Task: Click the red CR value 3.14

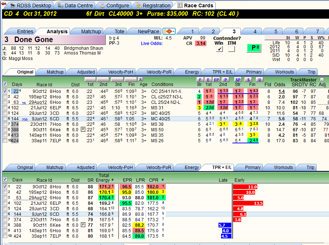Action: point(201,44)
